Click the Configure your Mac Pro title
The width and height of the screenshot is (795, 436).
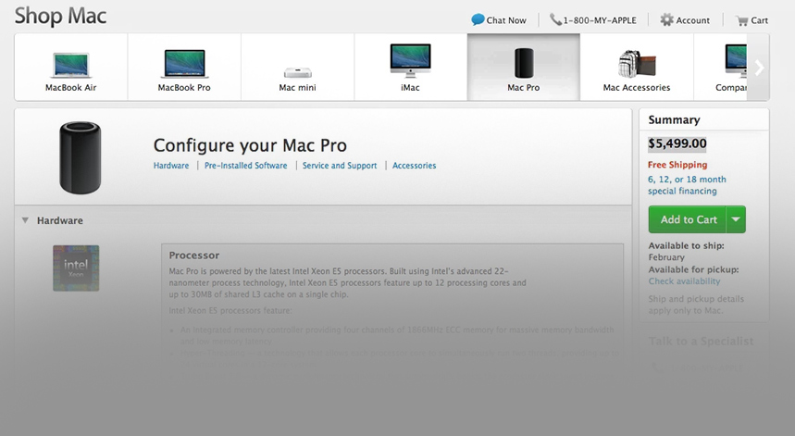point(250,145)
